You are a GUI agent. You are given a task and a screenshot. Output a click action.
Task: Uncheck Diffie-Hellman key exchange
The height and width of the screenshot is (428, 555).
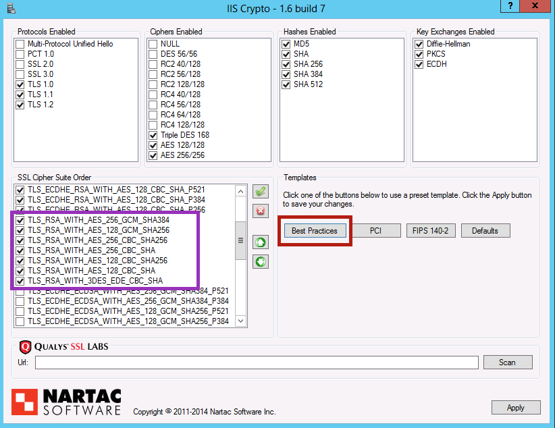tap(419, 44)
